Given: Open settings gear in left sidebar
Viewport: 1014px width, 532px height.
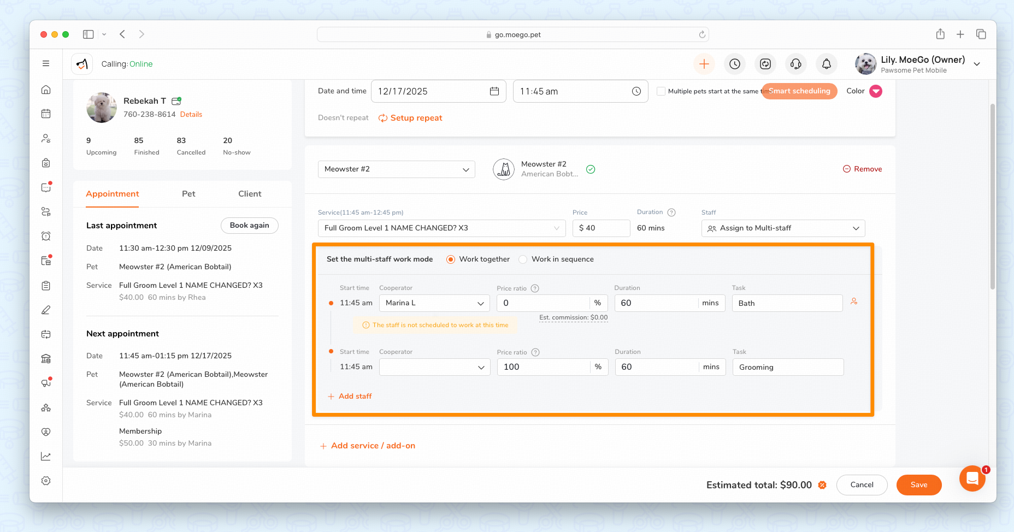Looking at the screenshot, I should point(46,481).
